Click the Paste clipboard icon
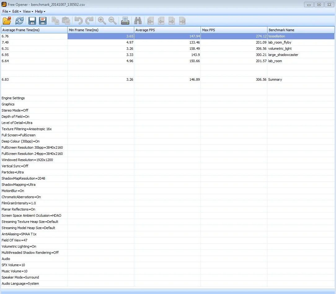This screenshot has height=294, width=336. (66, 21)
